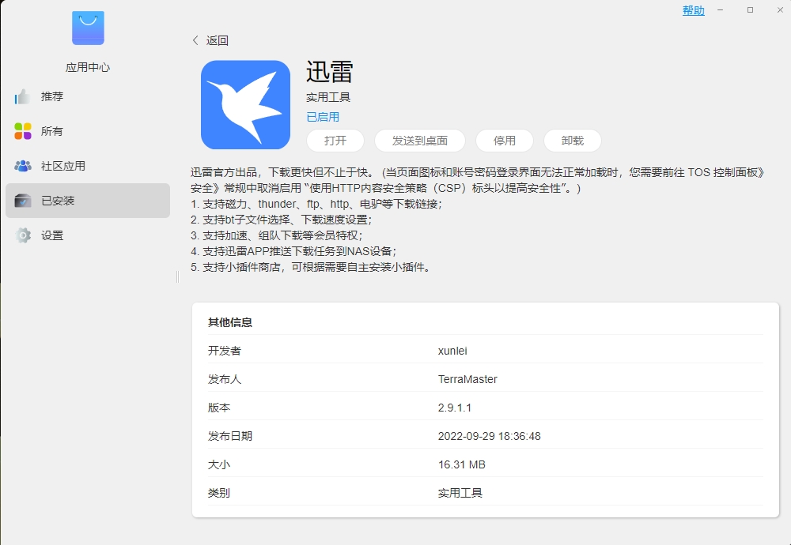Screen dimensions: 791x545
Task: Click description line 3. 支持加速
Action: tap(276, 235)
